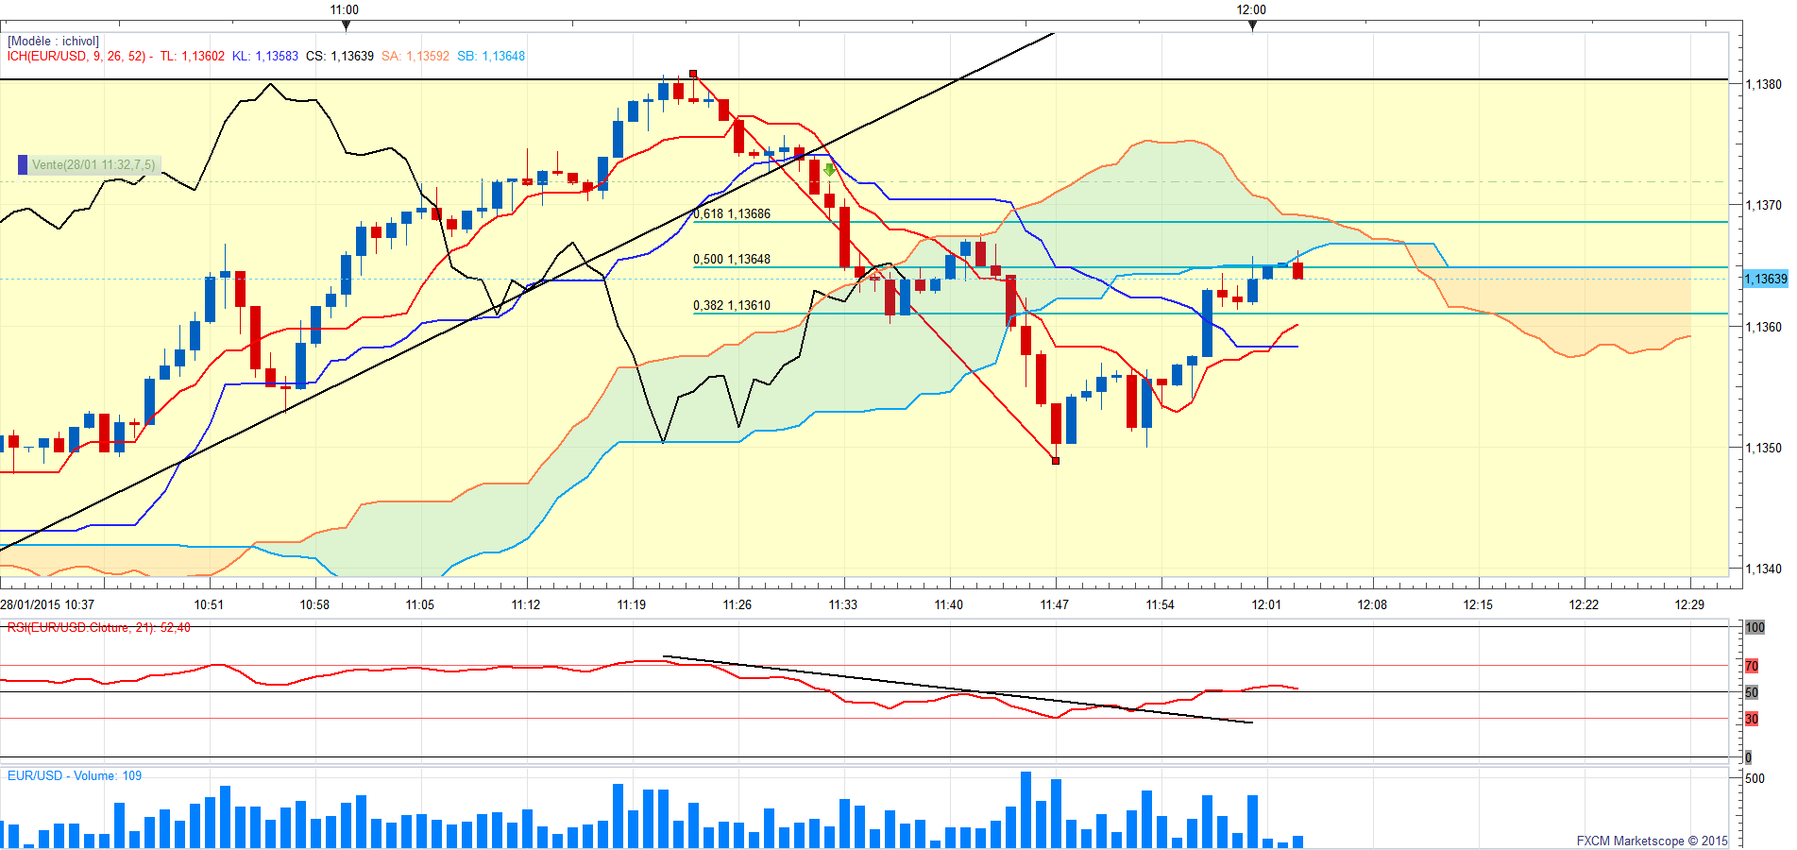1797x850 pixels.
Task: Select the Vente(28/01 11:32) order label
Action: [x=93, y=165]
